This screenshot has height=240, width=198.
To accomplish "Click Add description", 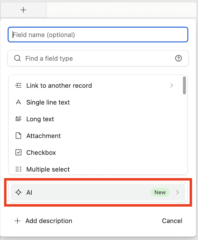I will pos(43,221).
